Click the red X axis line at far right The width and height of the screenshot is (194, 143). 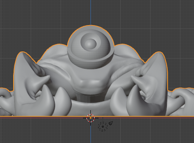[x=181, y=117]
